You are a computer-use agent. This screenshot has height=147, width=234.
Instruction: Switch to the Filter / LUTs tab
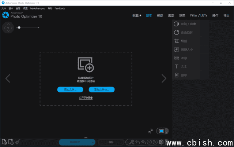pos(199,15)
